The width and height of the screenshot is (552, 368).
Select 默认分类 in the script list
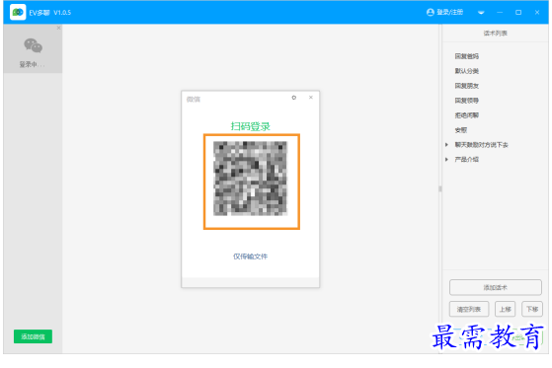point(466,71)
